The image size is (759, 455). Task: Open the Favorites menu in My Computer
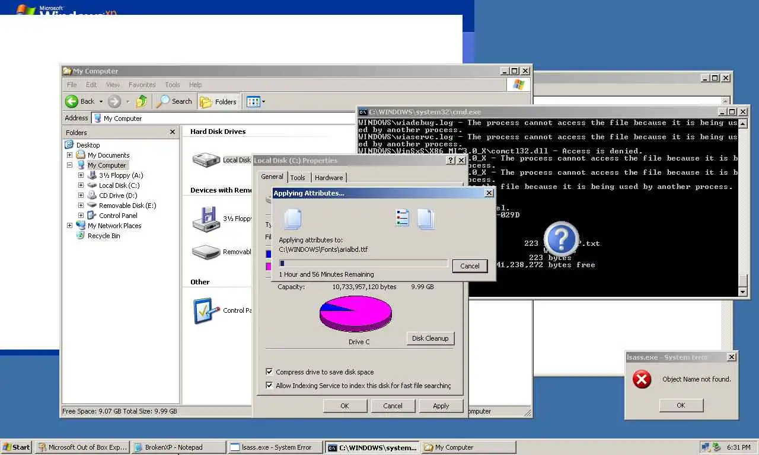142,85
